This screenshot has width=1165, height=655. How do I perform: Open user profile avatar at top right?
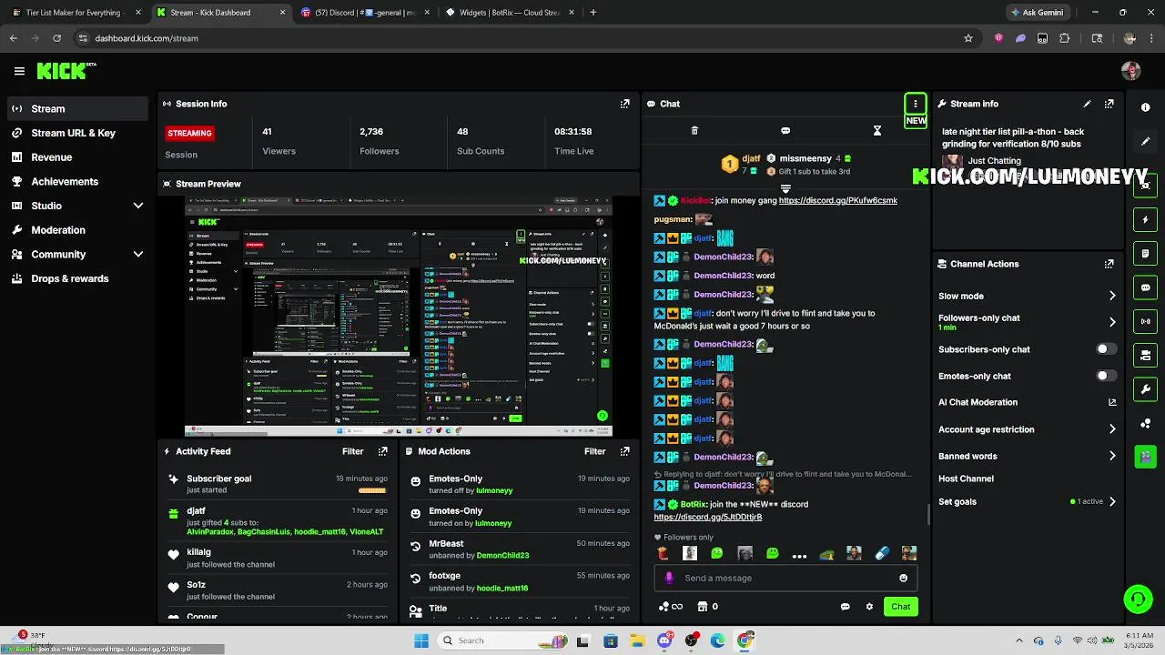tap(1130, 71)
